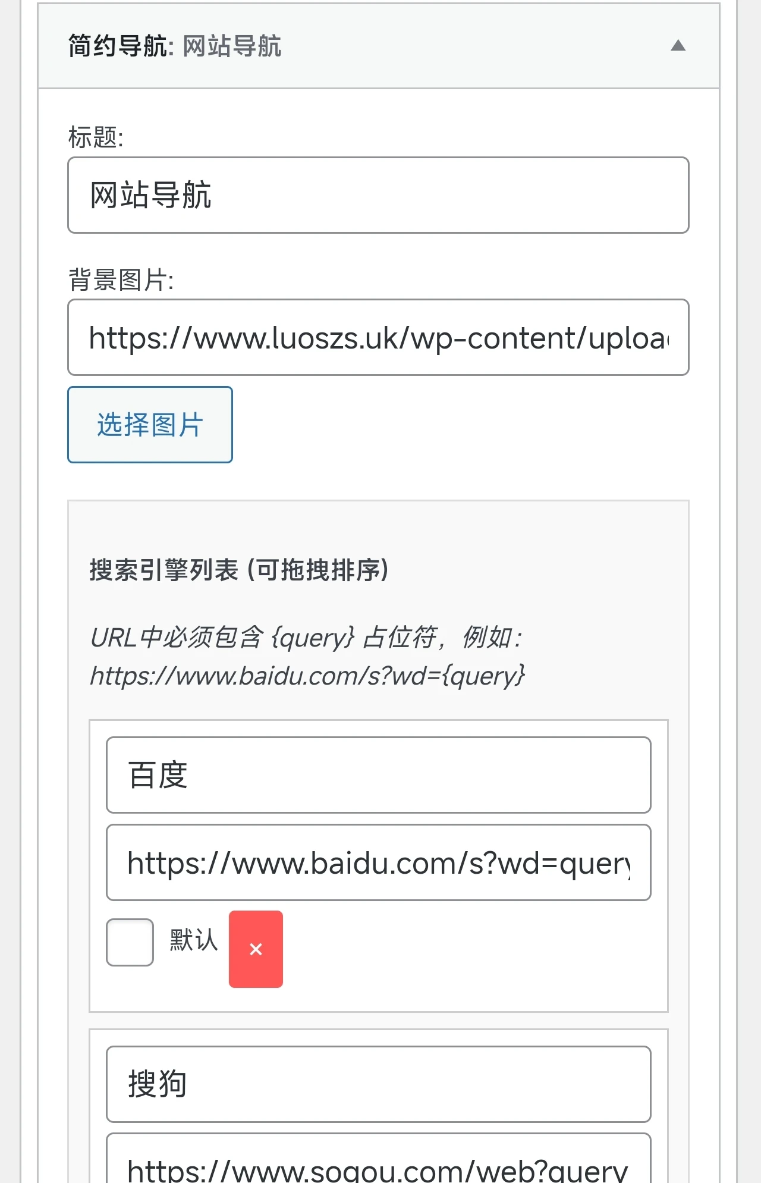Focus the 标题 field containing 网站导航
Viewport: 761px width, 1183px height.
(378, 195)
